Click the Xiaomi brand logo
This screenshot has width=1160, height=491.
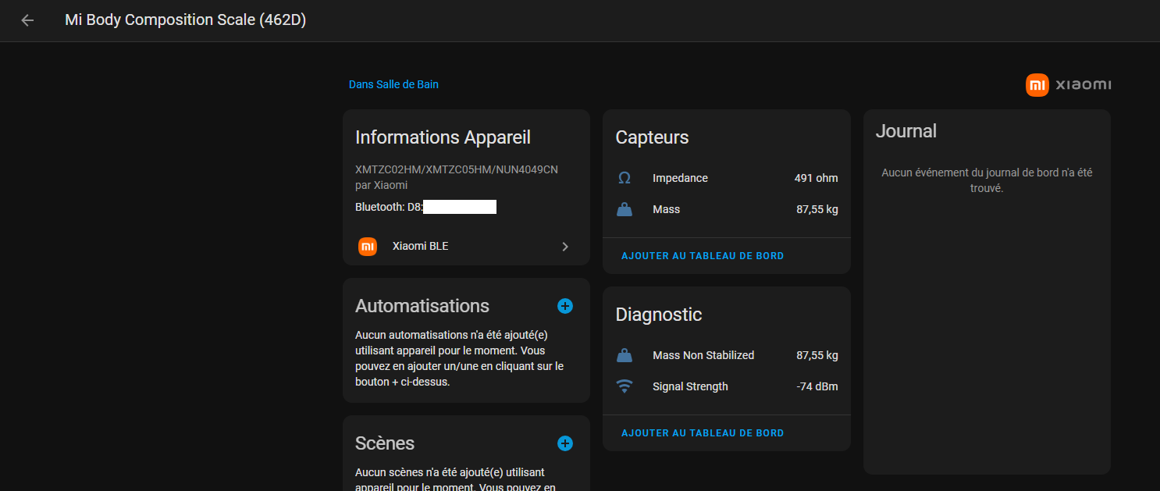(1068, 84)
